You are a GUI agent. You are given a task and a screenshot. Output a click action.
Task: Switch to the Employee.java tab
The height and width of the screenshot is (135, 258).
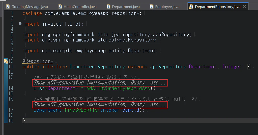pos(165,7)
